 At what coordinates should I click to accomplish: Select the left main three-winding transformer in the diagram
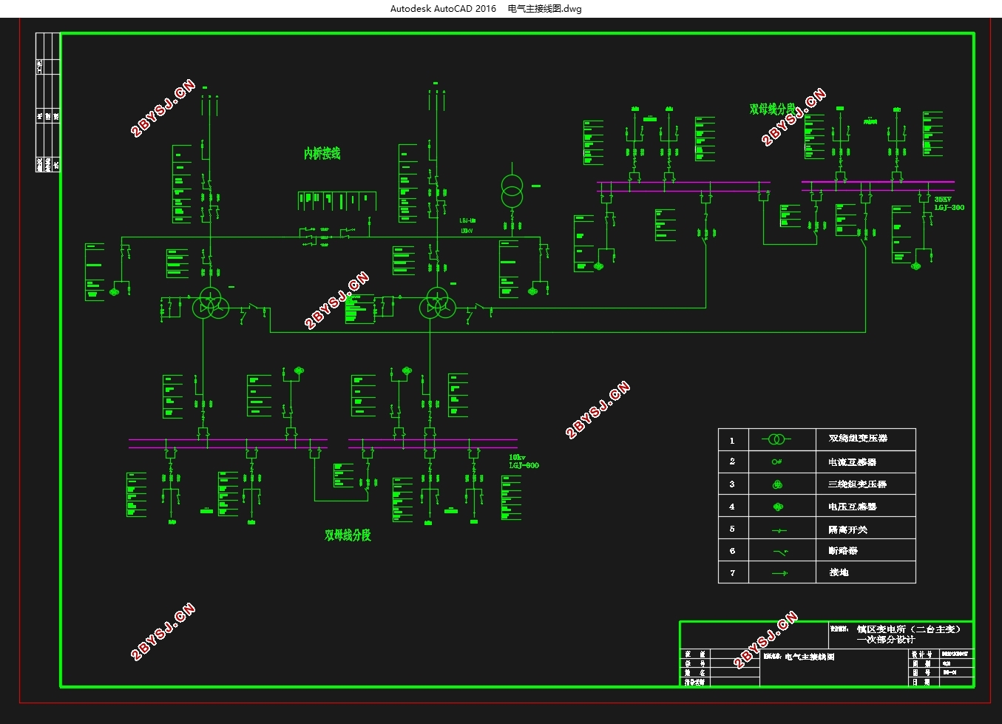tap(211, 305)
